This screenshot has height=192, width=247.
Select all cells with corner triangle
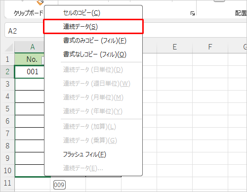click(x=9, y=48)
